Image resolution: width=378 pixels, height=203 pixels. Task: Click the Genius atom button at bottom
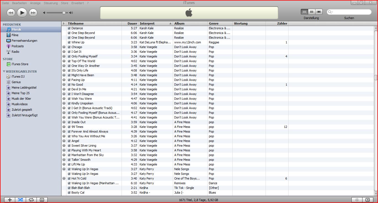[x=357, y=200]
